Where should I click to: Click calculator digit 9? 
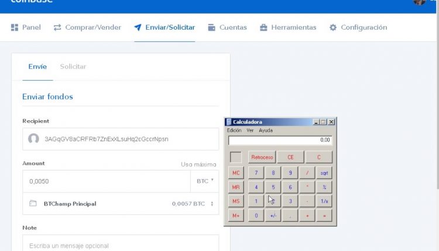pyautogui.click(x=290, y=173)
